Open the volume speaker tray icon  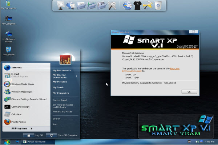pyautogui.click(x=197, y=142)
